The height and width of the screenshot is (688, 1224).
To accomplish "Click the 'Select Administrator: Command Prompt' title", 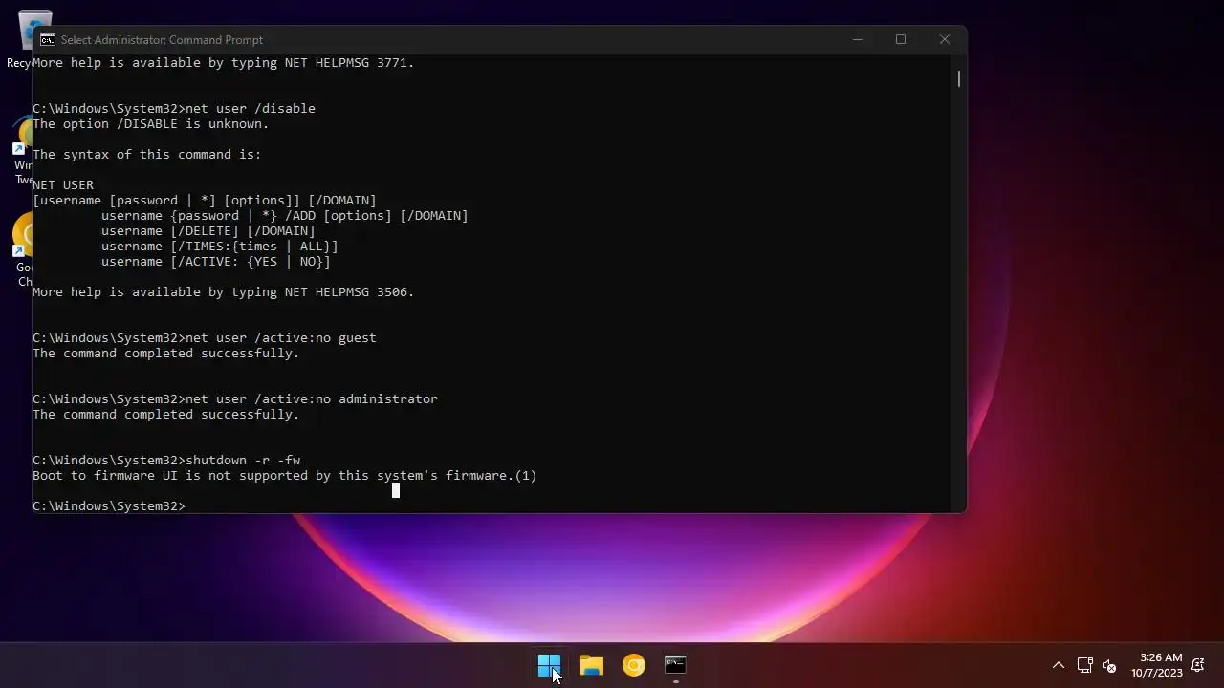I will pyautogui.click(x=162, y=39).
